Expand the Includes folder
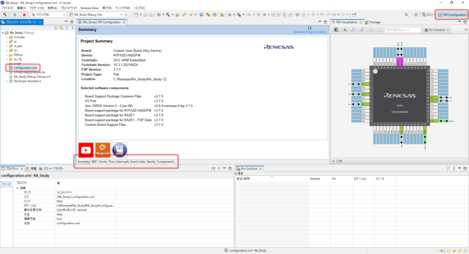Screen dimensions: 469x254 [7, 37]
